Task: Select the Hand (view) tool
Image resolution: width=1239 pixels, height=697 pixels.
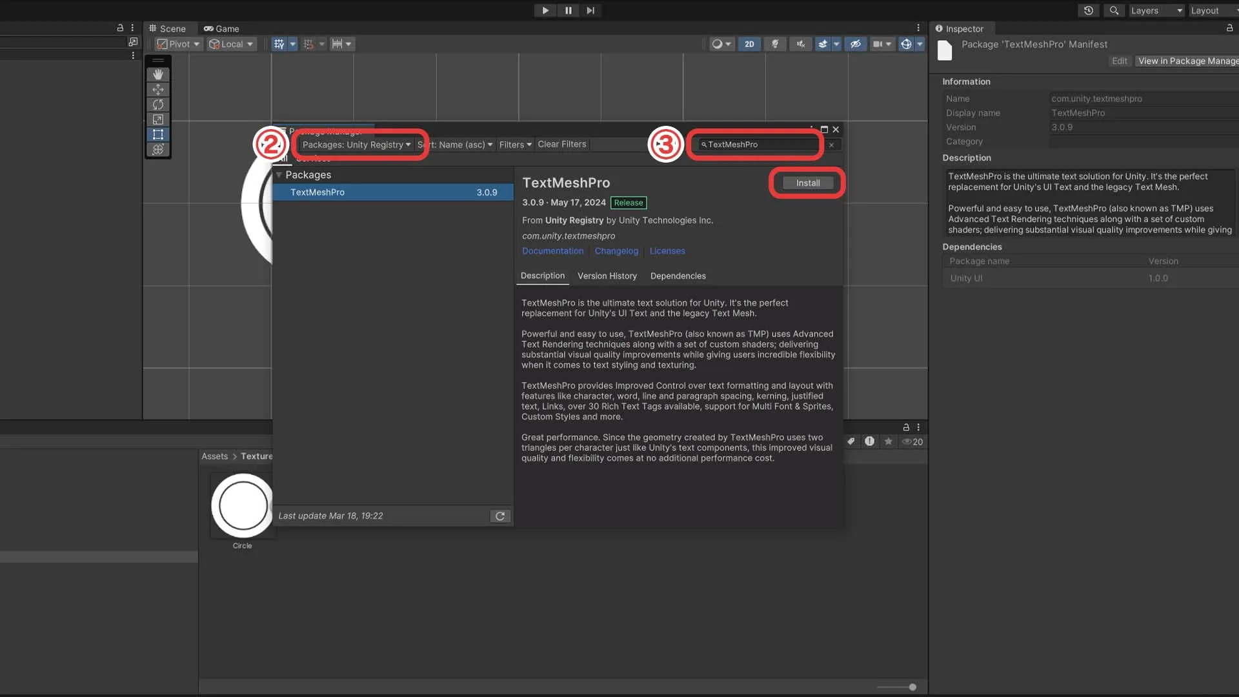Action: (x=158, y=75)
